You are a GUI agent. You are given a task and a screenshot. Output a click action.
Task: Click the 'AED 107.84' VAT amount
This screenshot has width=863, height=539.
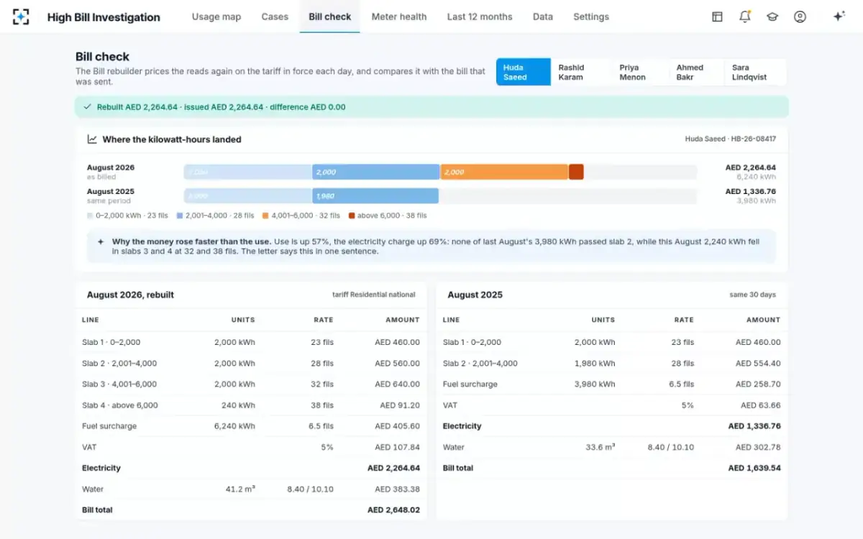(x=397, y=447)
